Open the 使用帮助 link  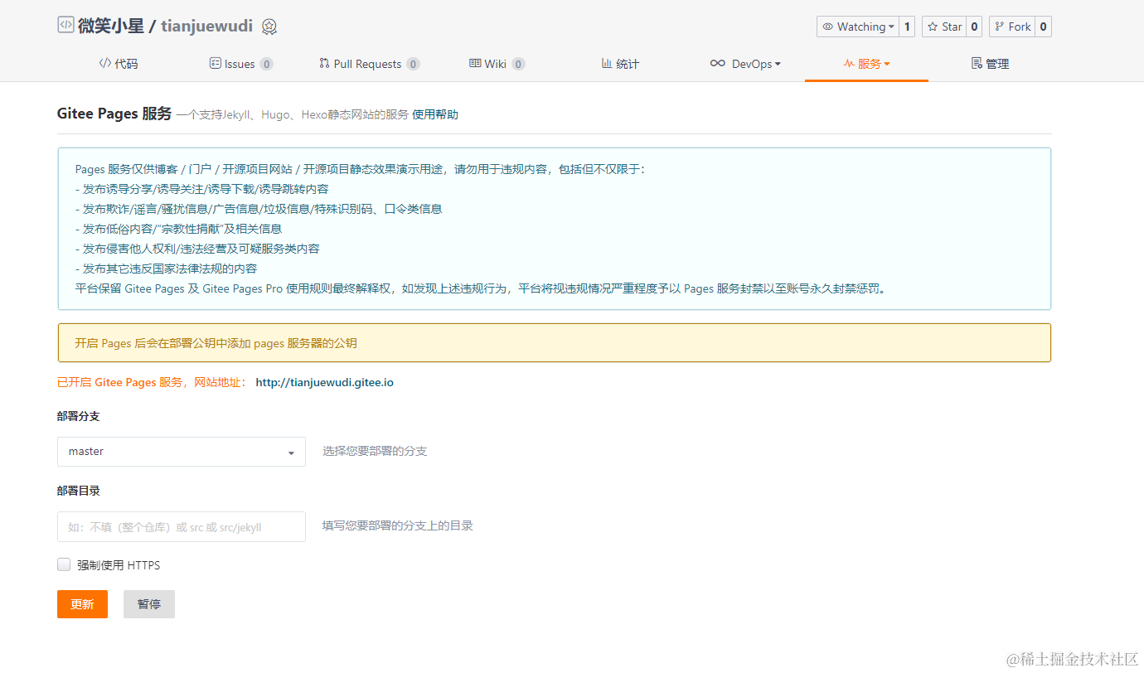pyautogui.click(x=435, y=115)
